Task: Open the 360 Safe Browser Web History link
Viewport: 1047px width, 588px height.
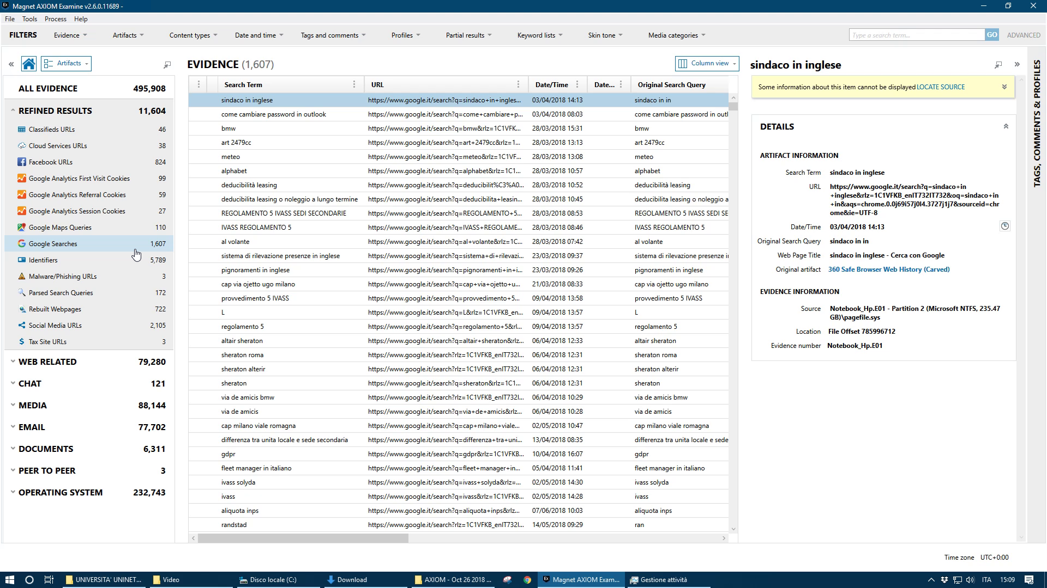Action: [x=889, y=269]
